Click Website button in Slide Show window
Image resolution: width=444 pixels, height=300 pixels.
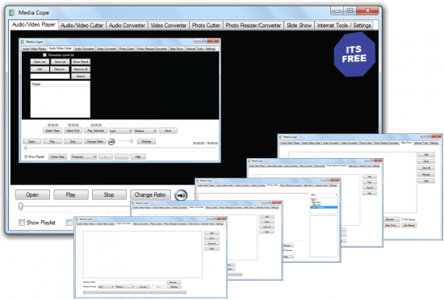[426, 174]
